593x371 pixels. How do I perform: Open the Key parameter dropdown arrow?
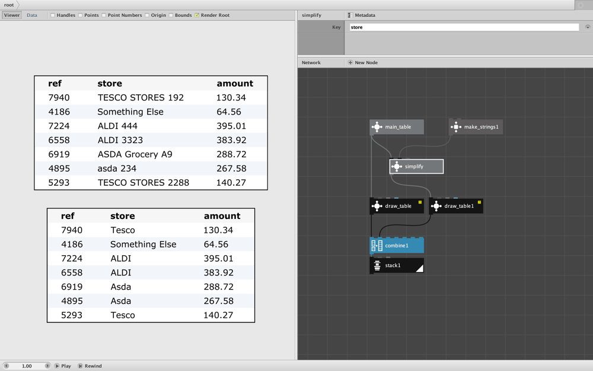[587, 27]
